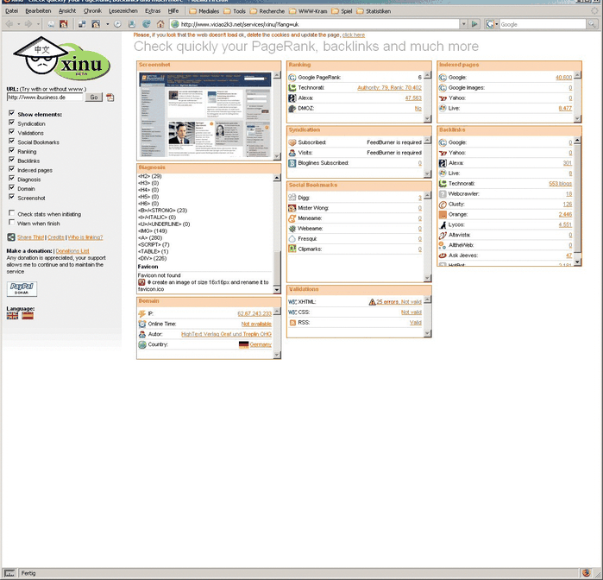Click the PDF export icon next to Go
This screenshot has width=603, height=580.
pyautogui.click(x=110, y=98)
